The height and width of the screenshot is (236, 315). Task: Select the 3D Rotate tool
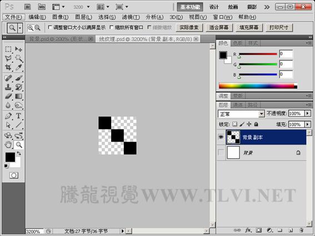pos(8,135)
